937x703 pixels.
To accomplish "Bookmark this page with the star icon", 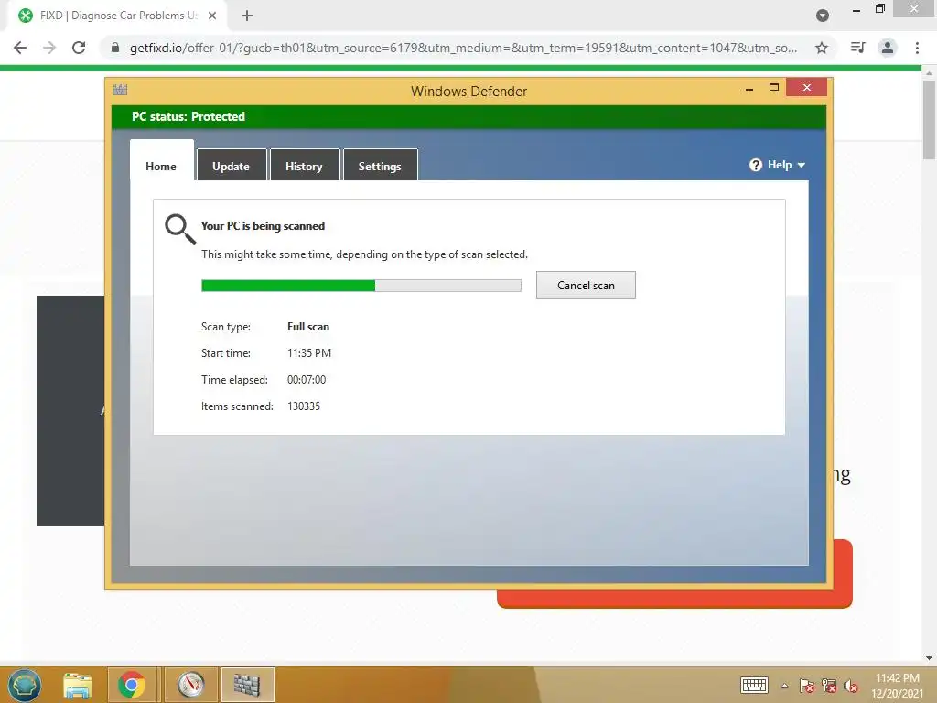I will click(x=822, y=48).
